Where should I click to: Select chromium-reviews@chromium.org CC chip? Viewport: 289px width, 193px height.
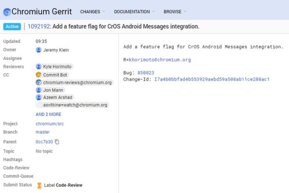click(x=74, y=82)
